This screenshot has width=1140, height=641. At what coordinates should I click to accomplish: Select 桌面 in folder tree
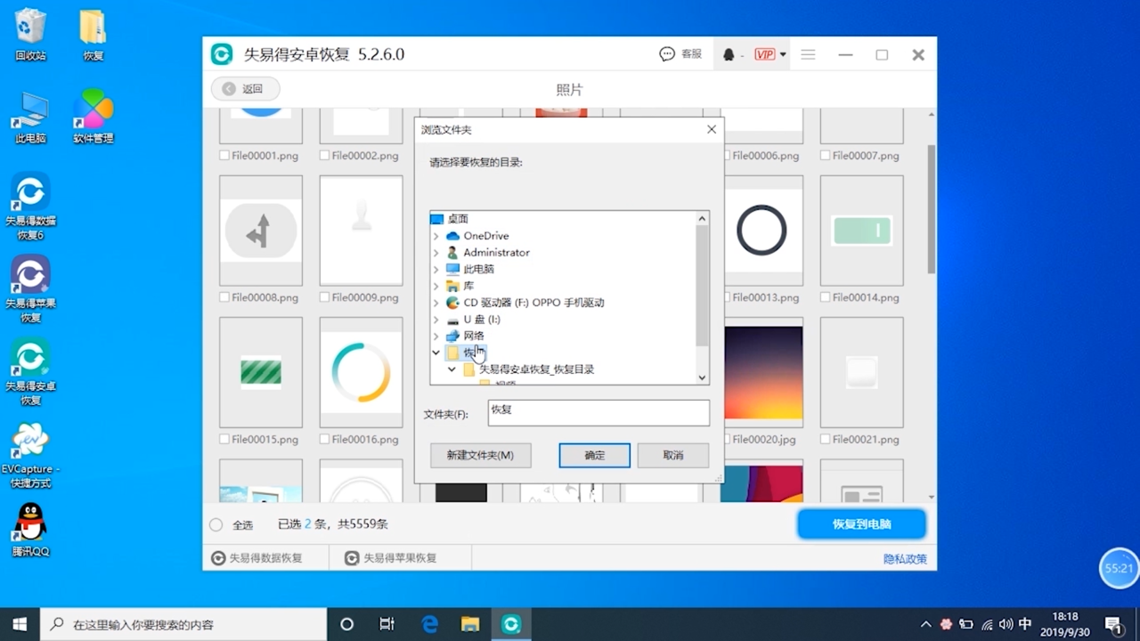(458, 219)
